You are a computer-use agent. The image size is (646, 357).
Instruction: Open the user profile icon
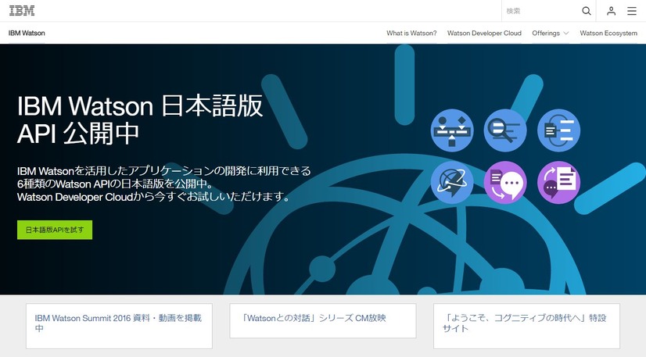click(x=611, y=11)
